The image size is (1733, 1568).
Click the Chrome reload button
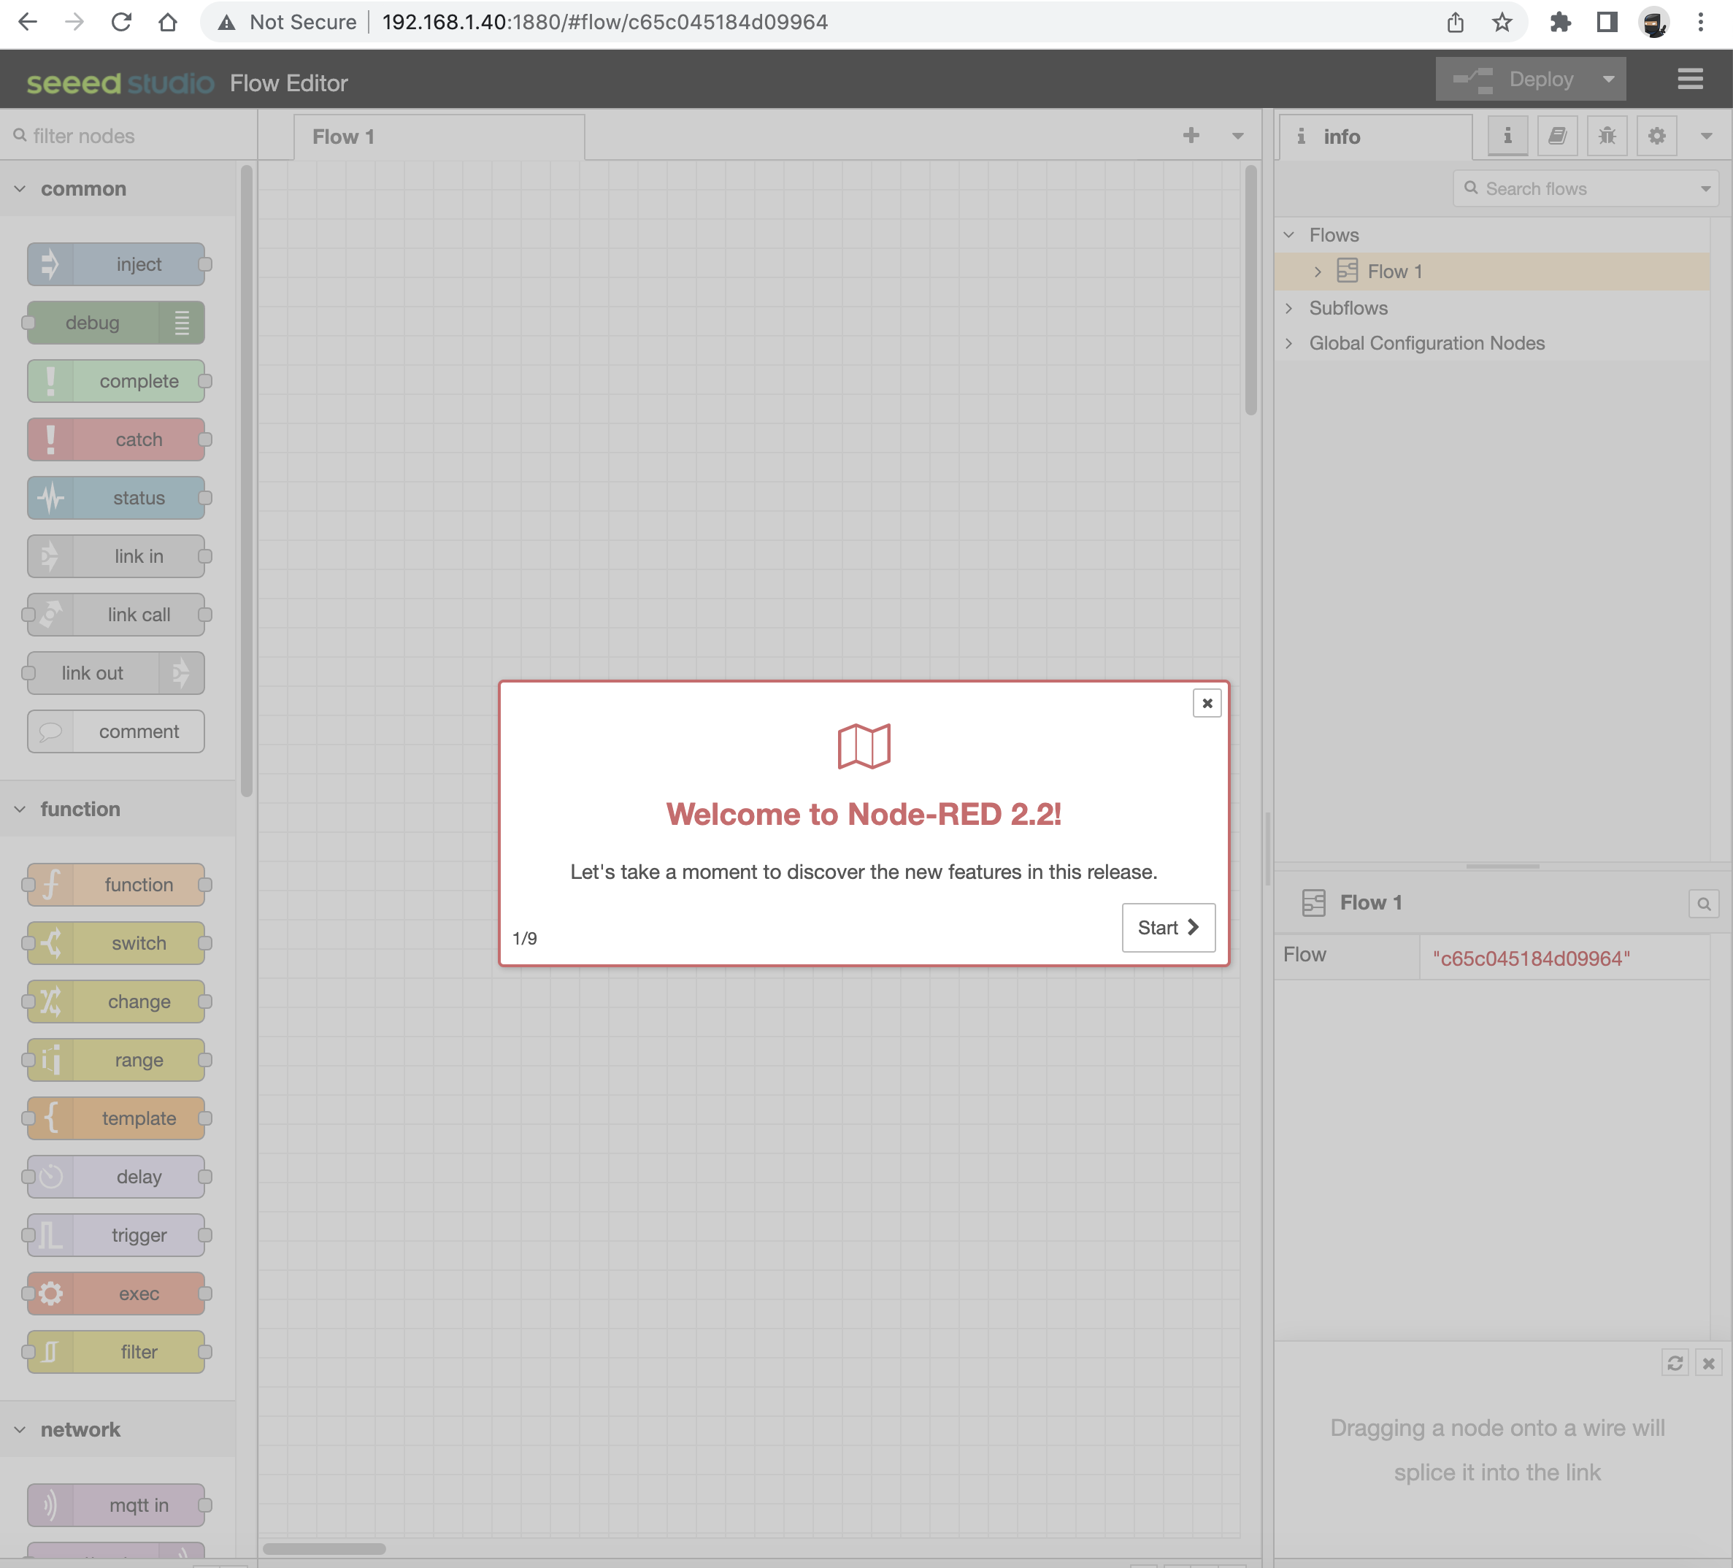click(121, 23)
